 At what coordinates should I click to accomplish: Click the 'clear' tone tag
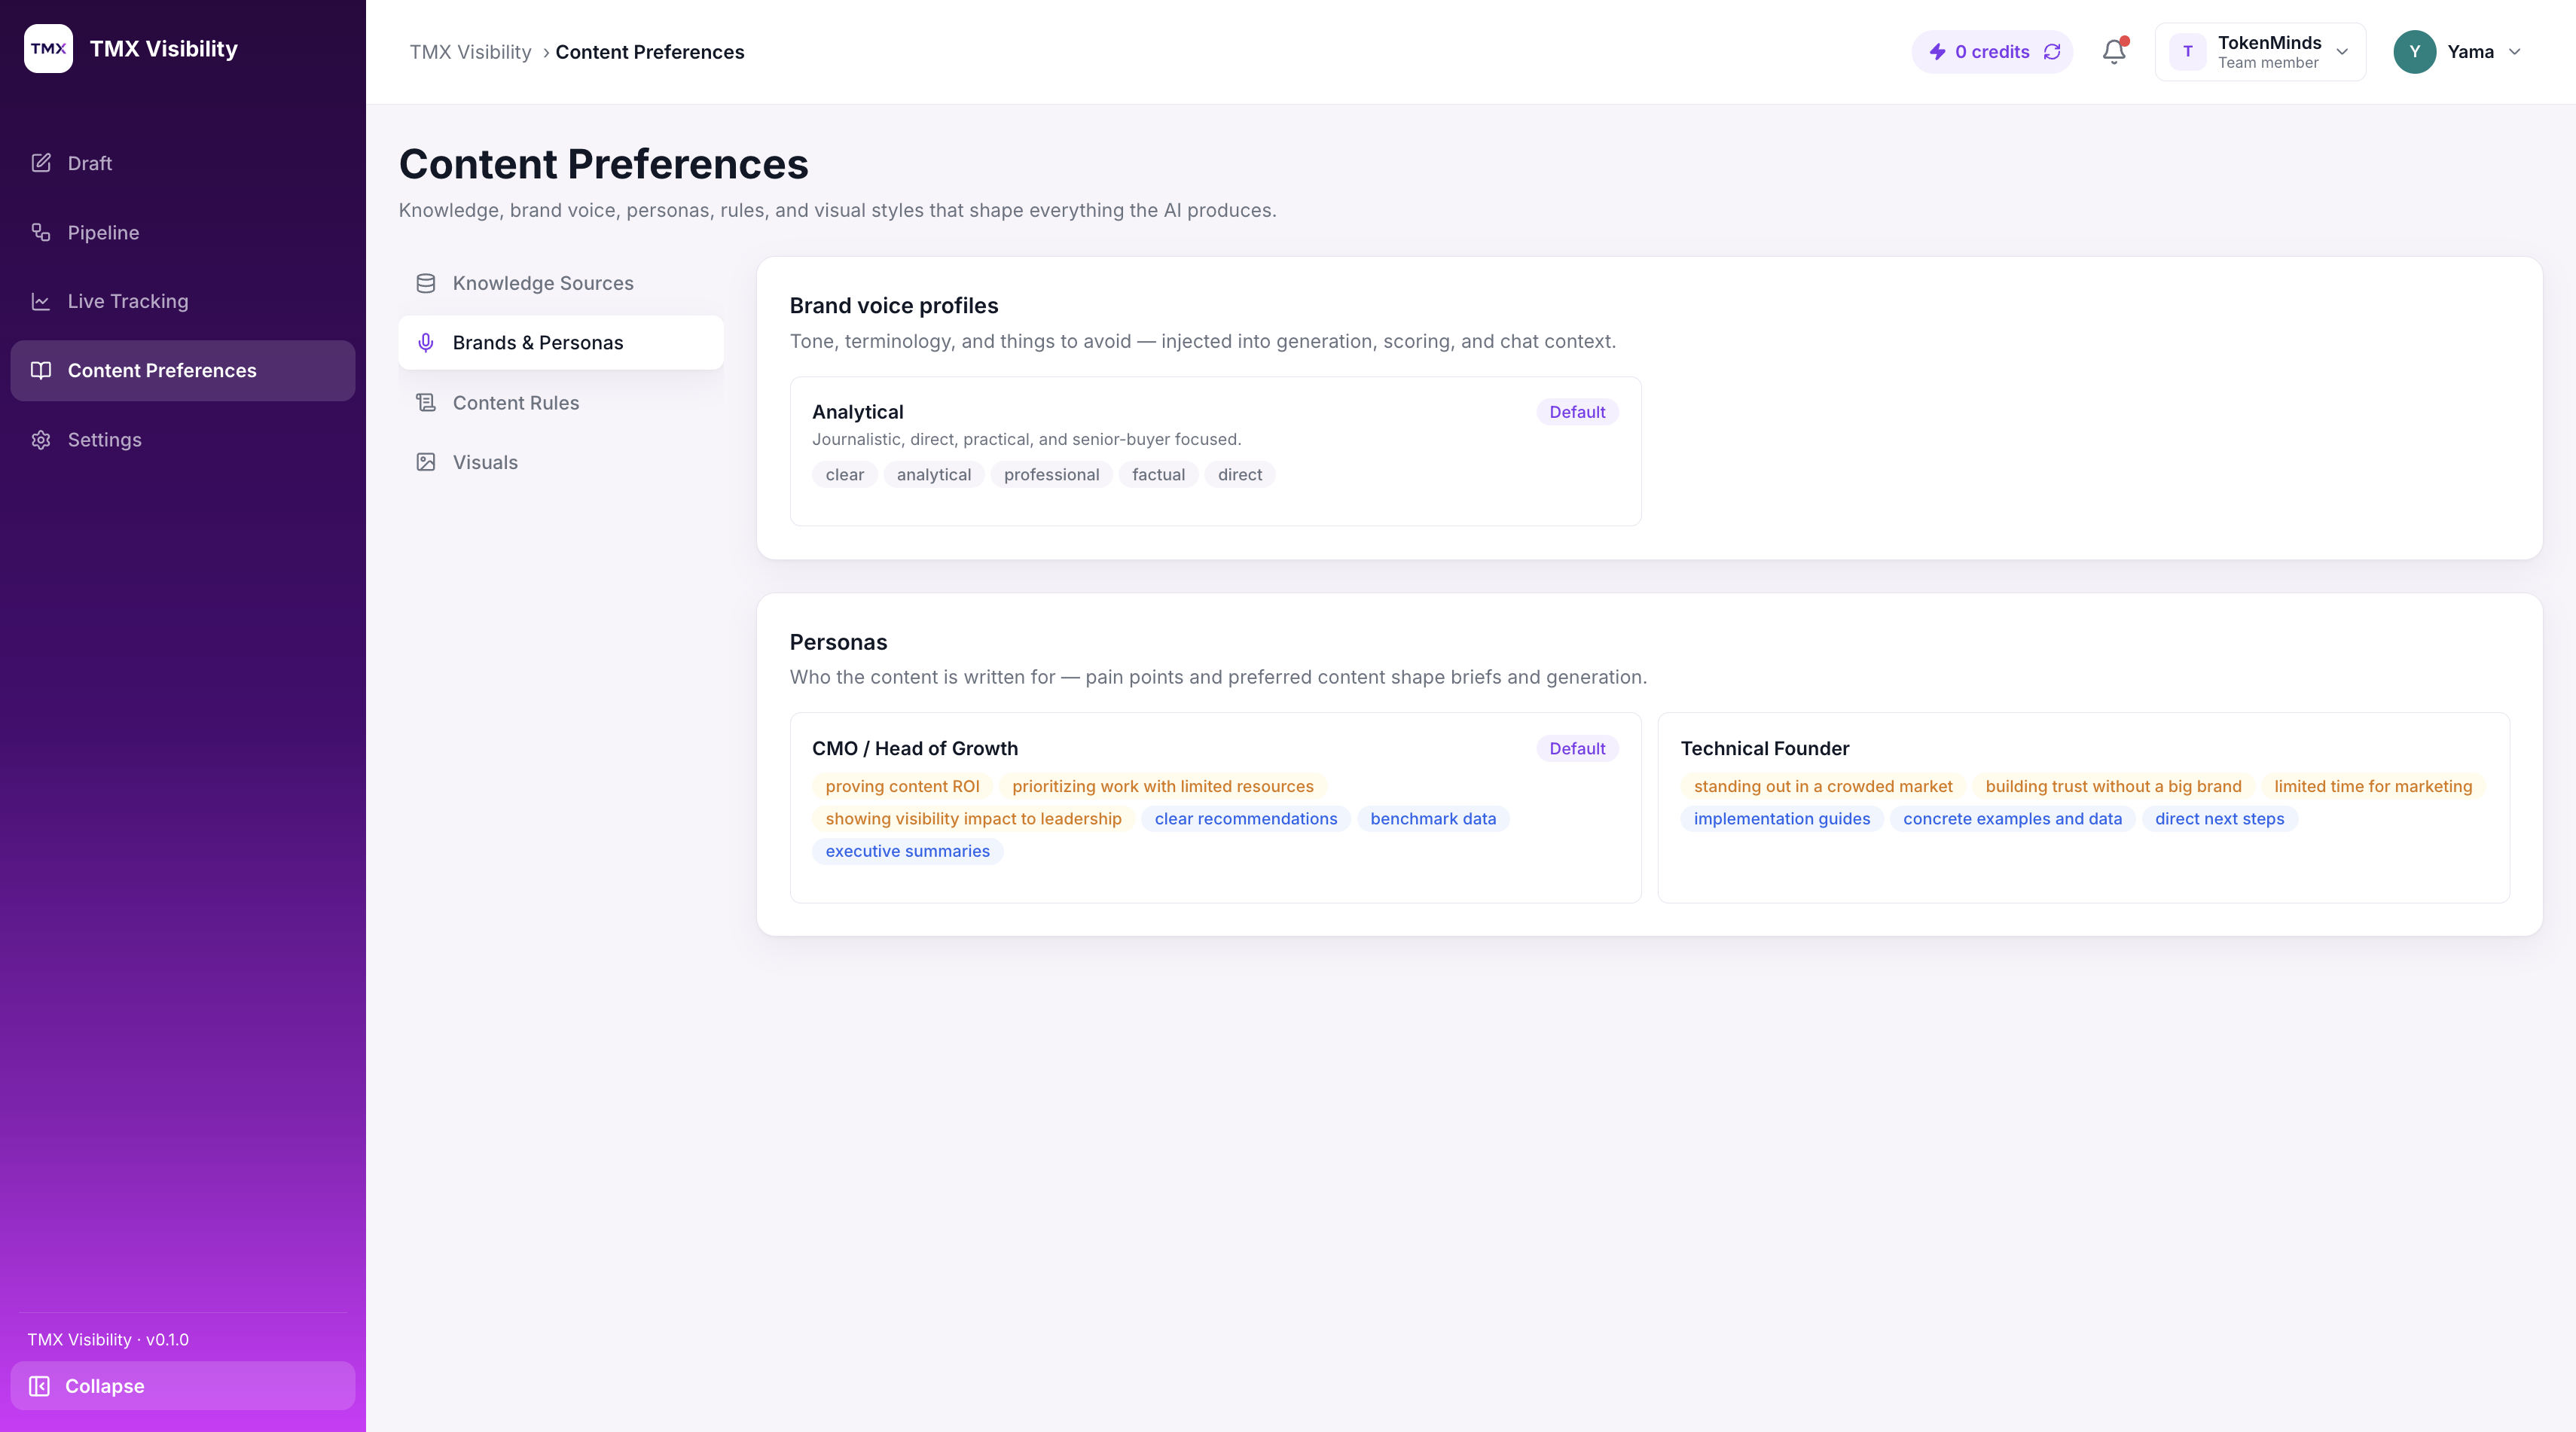844,474
